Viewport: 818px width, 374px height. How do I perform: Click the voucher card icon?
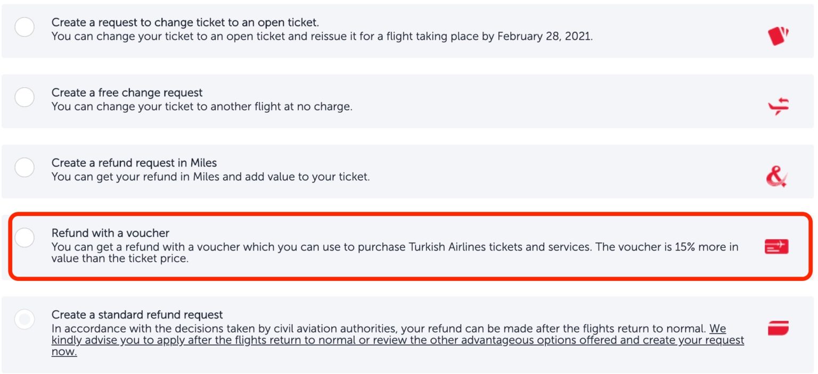776,246
